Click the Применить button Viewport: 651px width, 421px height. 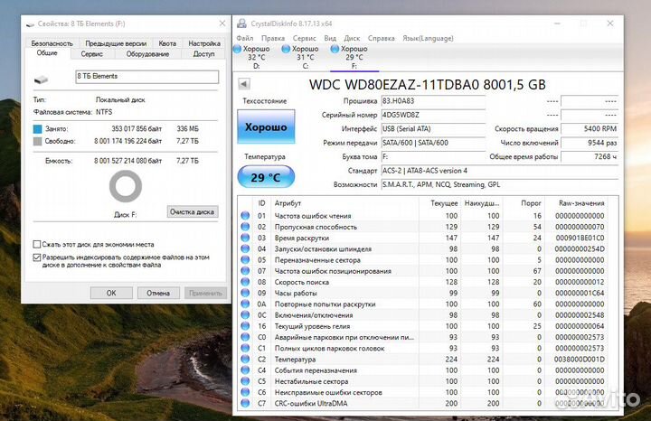click(x=205, y=293)
